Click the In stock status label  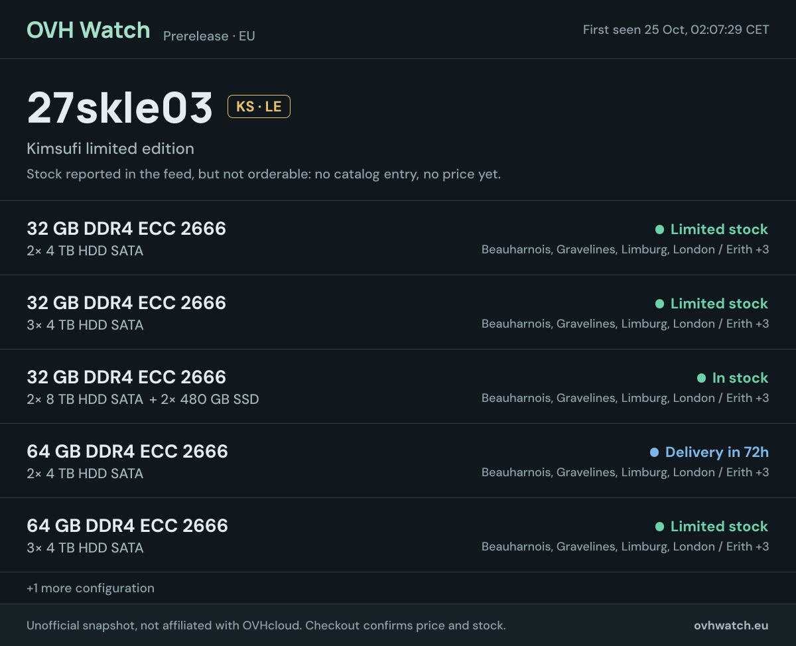(x=740, y=378)
